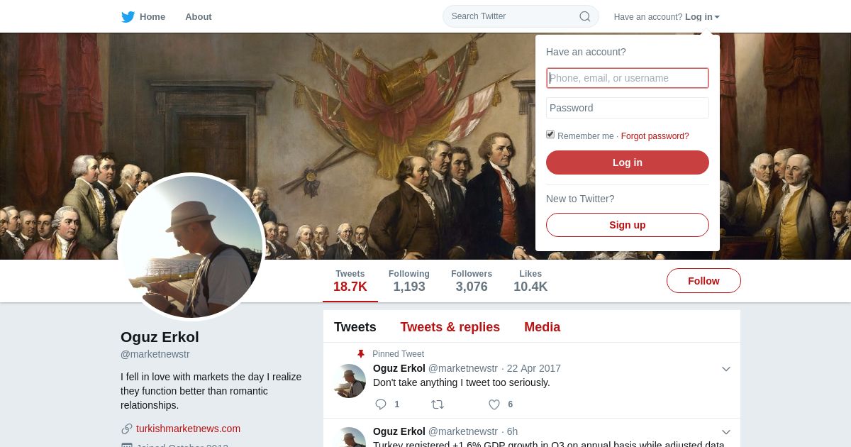Open options chevron on the 6h tweet
851x447 pixels.
coord(726,432)
